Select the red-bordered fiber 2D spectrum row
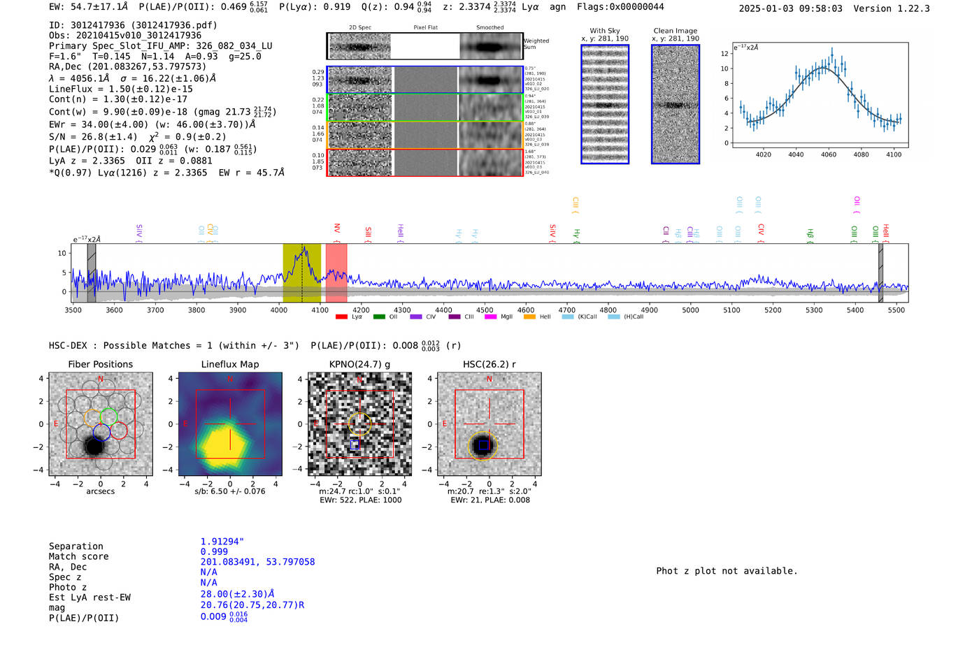Viewport: 979px width, 666px height. tap(425, 162)
